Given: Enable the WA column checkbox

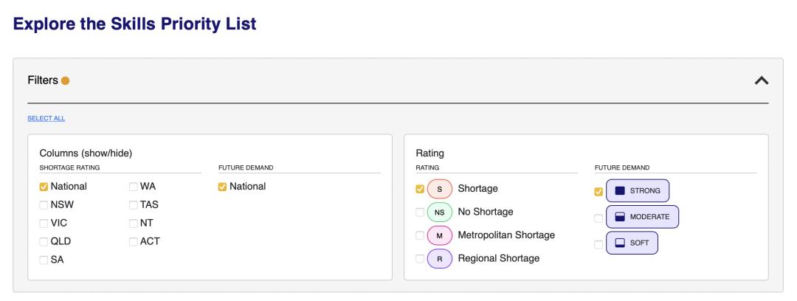Looking at the screenshot, I should 134,187.
